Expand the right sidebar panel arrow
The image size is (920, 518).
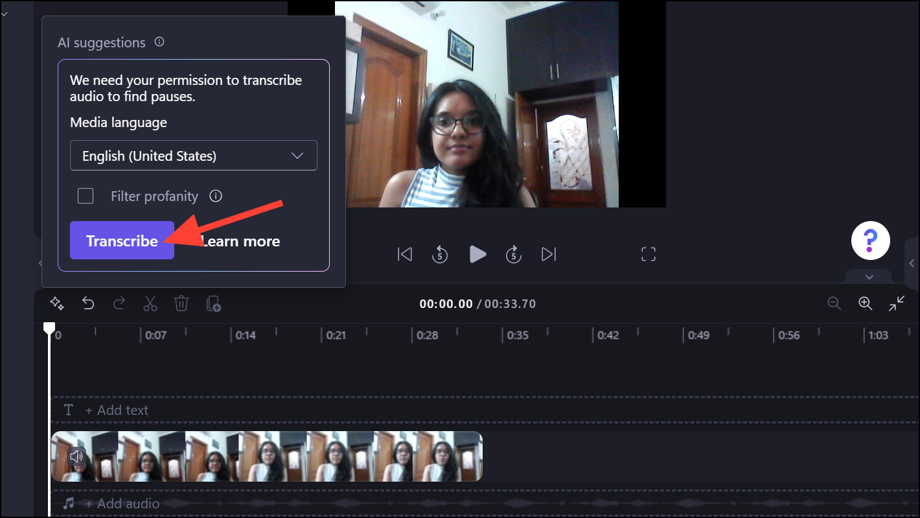point(912,263)
